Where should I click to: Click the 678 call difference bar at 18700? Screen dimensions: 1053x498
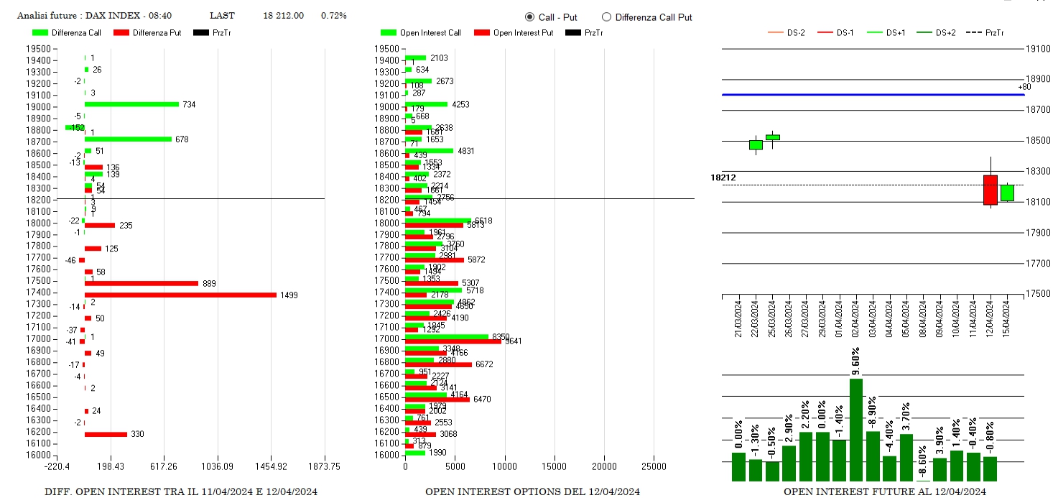[128, 139]
